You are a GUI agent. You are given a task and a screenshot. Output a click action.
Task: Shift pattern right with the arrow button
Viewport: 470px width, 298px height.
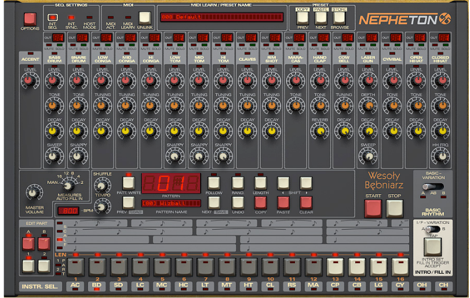coord(306,183)
